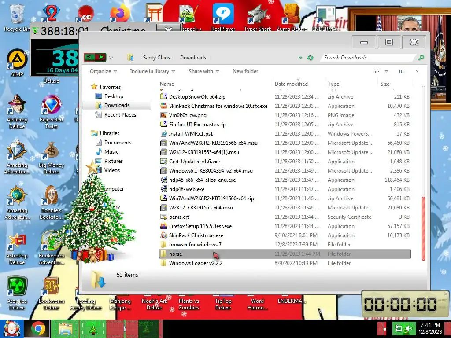Click the Santa Start button
The height and width of the screenshot is (338, 451).
pos(11,328)
